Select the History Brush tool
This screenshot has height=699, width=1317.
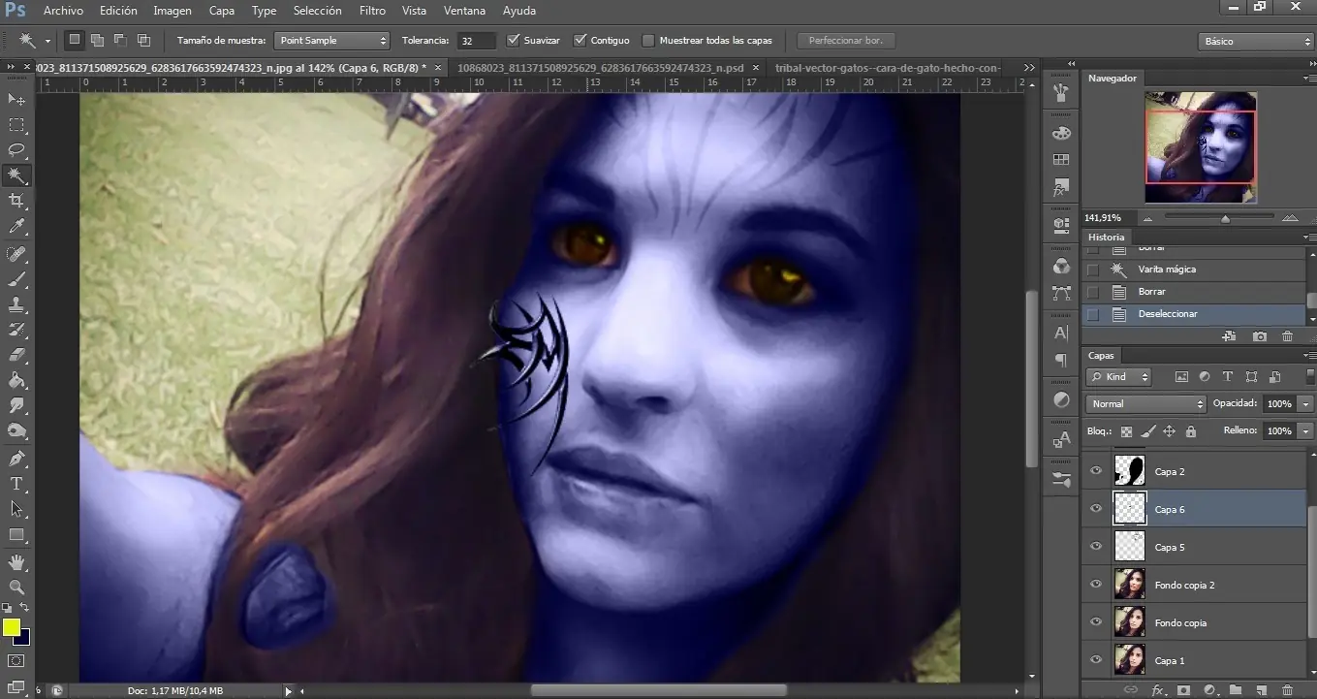point(17,330)
